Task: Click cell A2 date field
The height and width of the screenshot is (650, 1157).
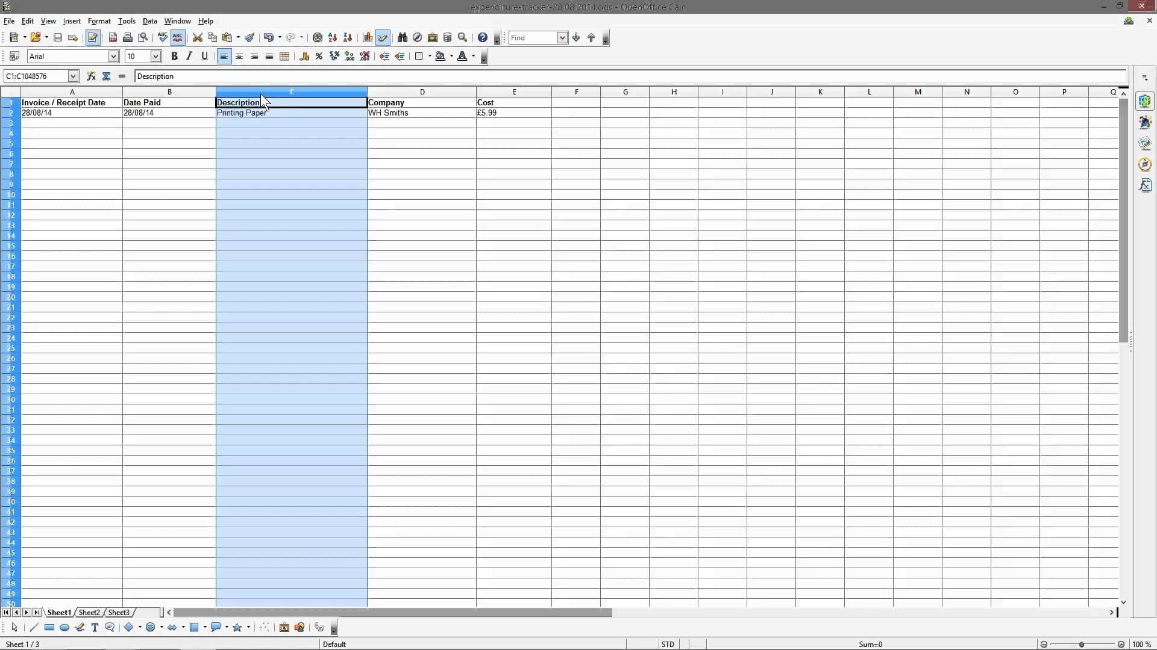Action: pos(72,113)
